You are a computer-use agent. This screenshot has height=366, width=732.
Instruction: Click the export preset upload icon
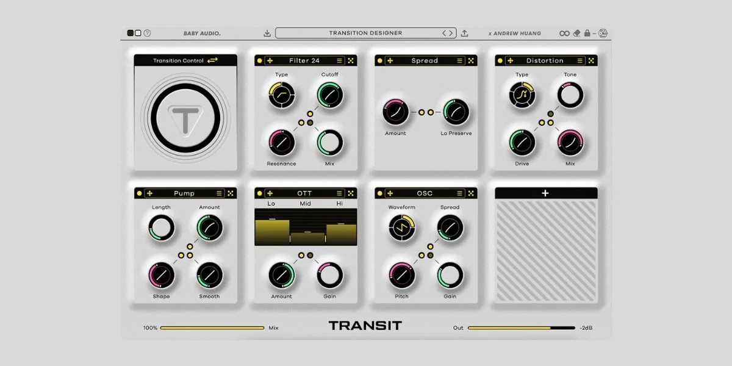(464, 33)
